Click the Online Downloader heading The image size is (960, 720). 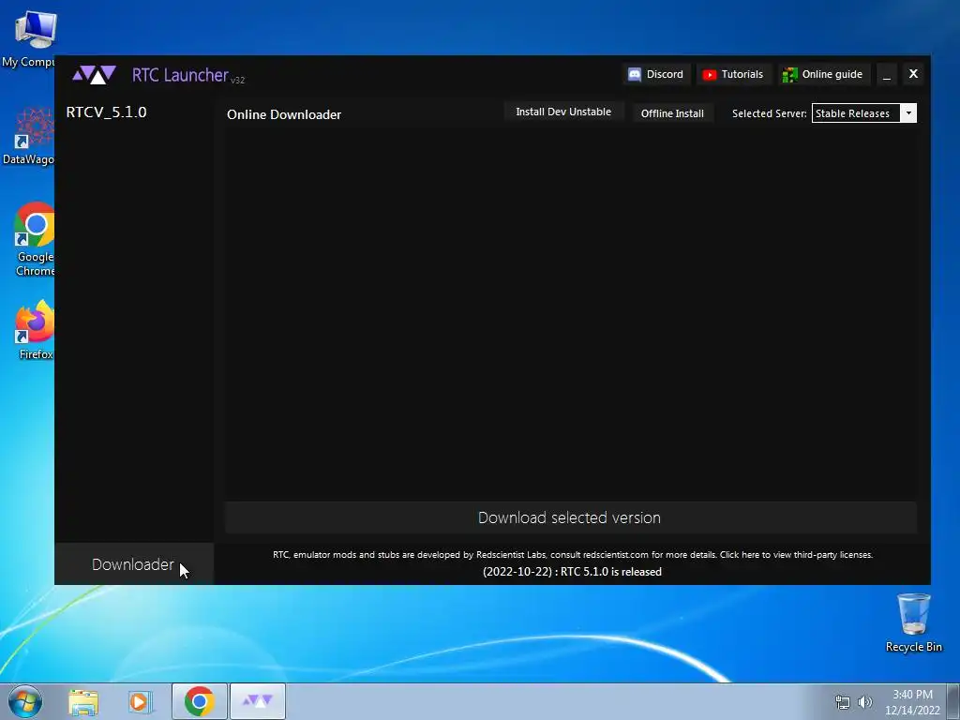(x=284, y=114)
